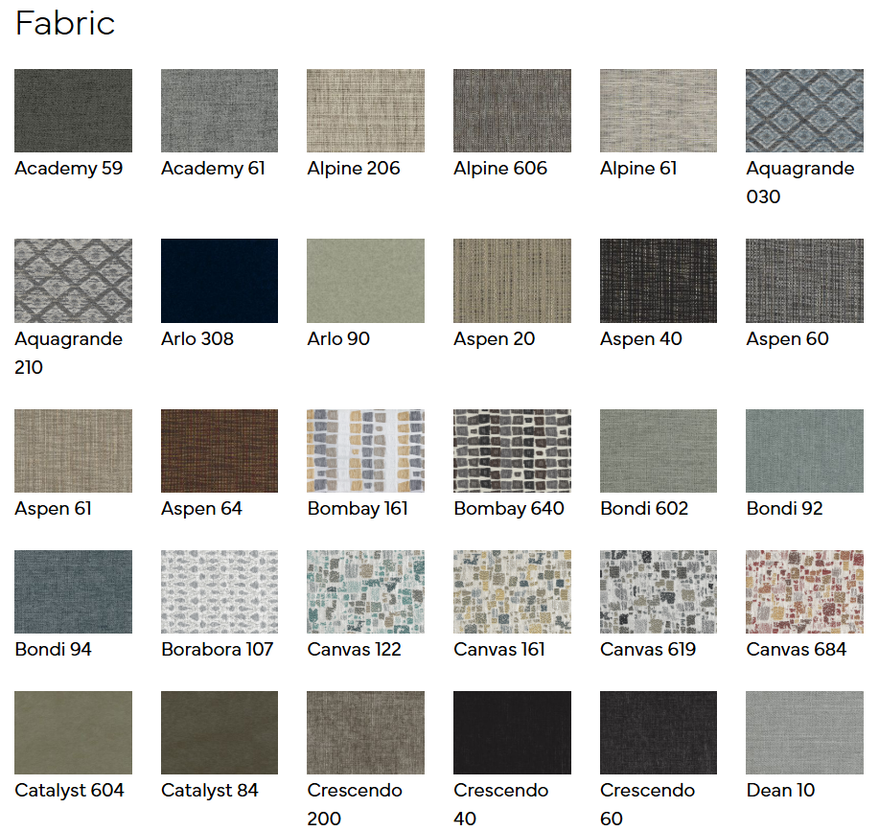Select the Aquagrande 030 diamond pattern swatch
The width and height of the screenshot is (879, 831).
point(804,110)
